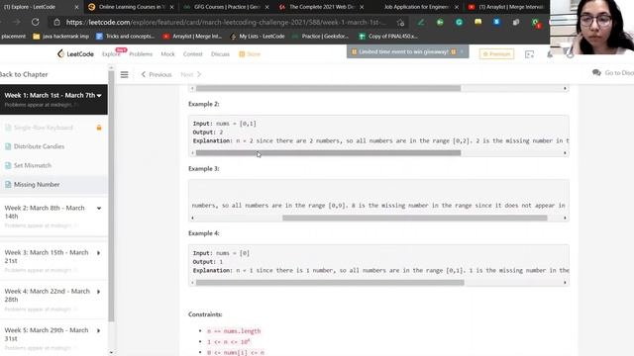Viewport: 634px width, 356px height.
Task: Close the Job Application for Engineer tab
Action: tap(457, 7)
